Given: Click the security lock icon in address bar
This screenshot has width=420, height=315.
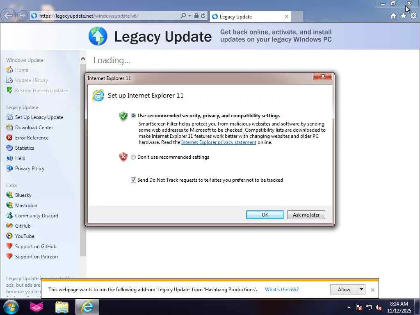Looking at the screenshot, I should click(196, 16).
